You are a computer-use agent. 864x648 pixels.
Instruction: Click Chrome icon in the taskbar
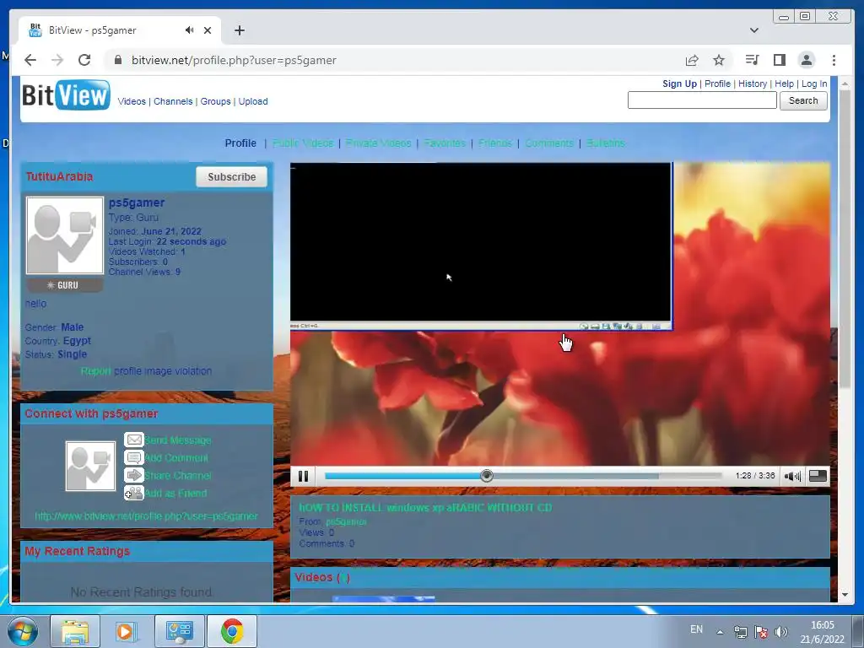pyautogui.click(x=232, y=631)
